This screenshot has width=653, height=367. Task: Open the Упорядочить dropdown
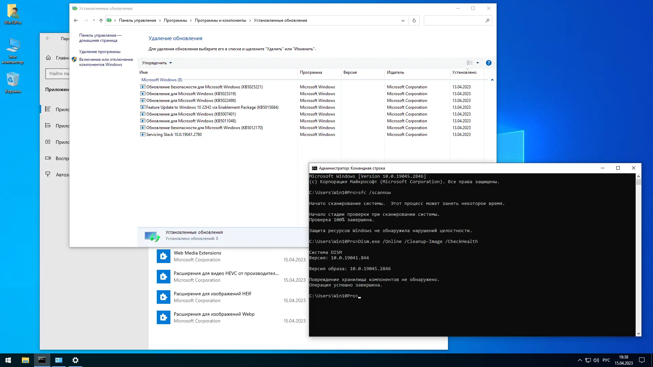pyautogui.click(x=156, y=63)
